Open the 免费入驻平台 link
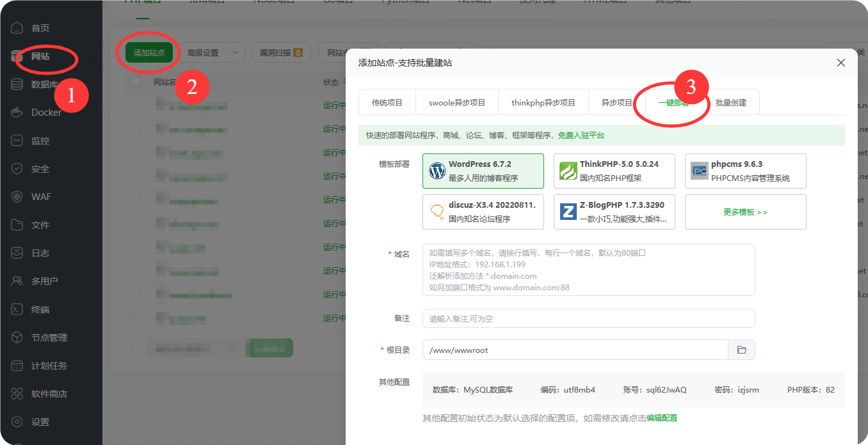 [581, 136]
